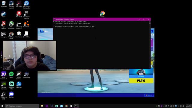Select the Google Chrome desktop shortcut
Viewport: 192px width, 108px height.
(103, 14)
